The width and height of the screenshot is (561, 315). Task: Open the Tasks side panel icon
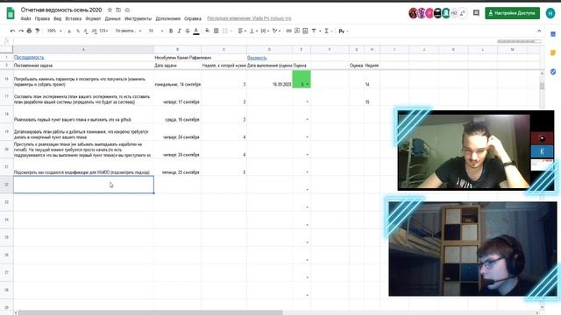point(553,72)
